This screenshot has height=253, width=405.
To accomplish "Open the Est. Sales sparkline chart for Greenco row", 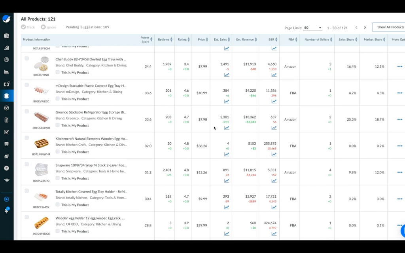I will tap(226, 128).
